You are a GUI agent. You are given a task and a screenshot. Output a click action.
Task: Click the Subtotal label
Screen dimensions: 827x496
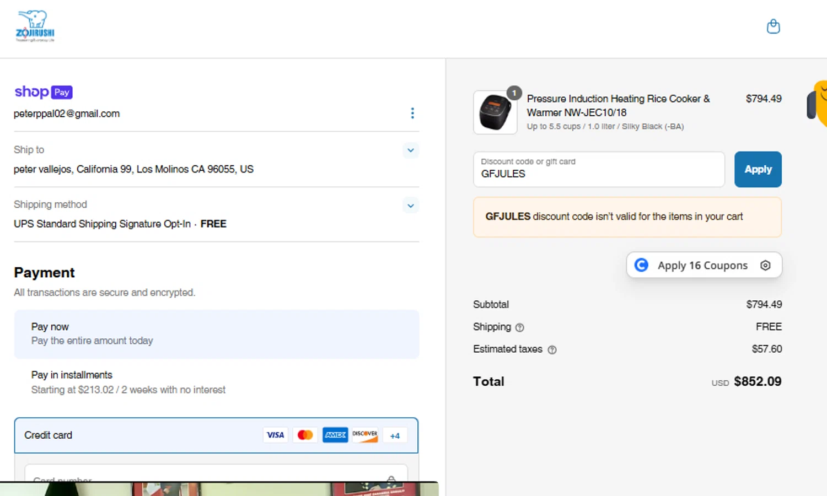[x=491, y=304]
